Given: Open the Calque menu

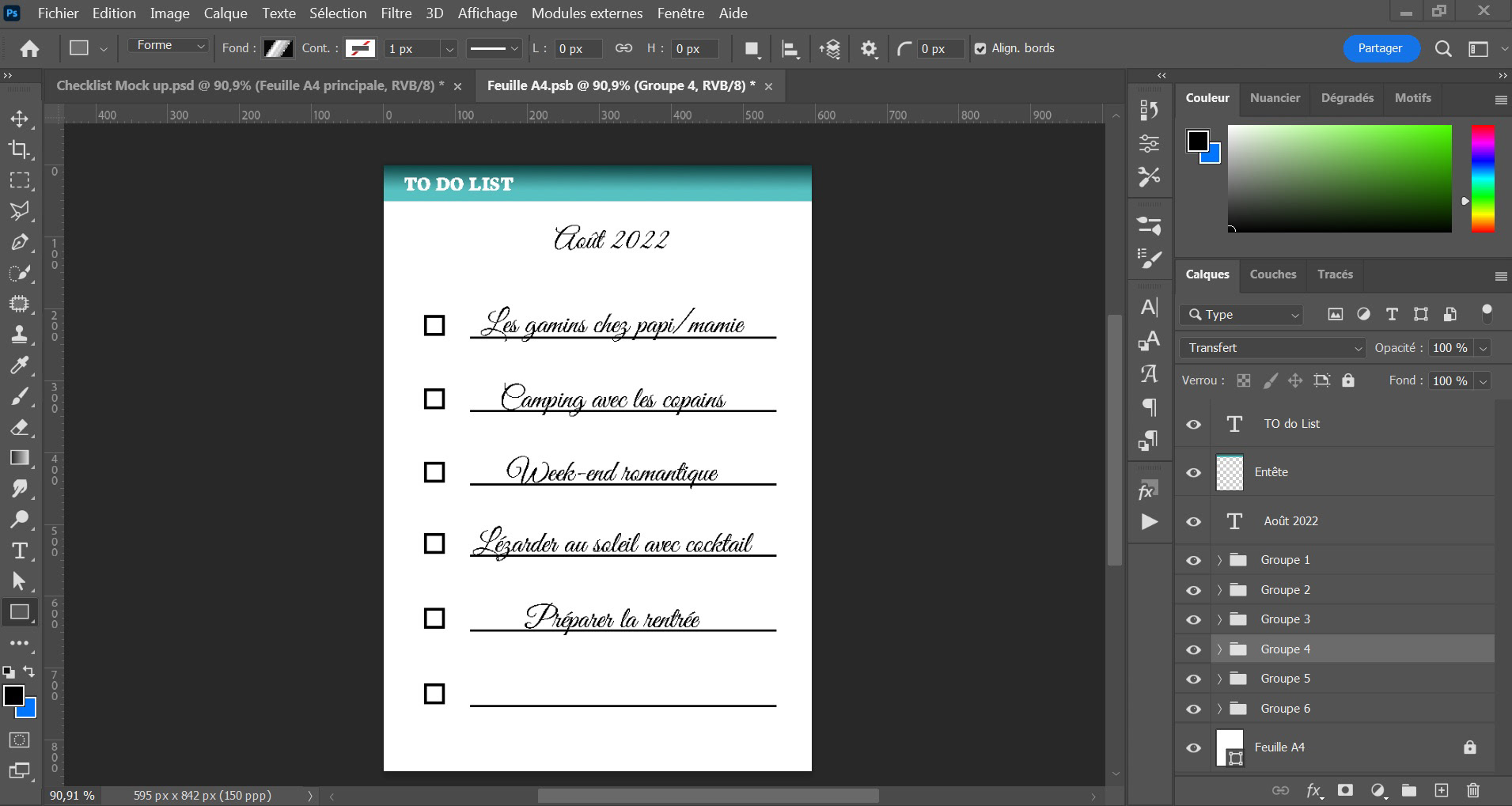Looking at the screenshot, I should (x=225, y=13).
